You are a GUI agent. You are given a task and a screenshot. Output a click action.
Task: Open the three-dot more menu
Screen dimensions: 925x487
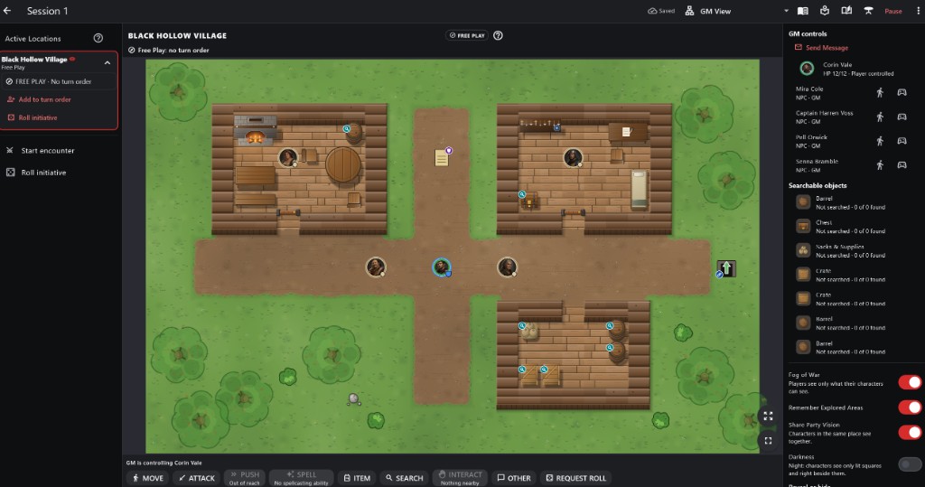[918, 11]
